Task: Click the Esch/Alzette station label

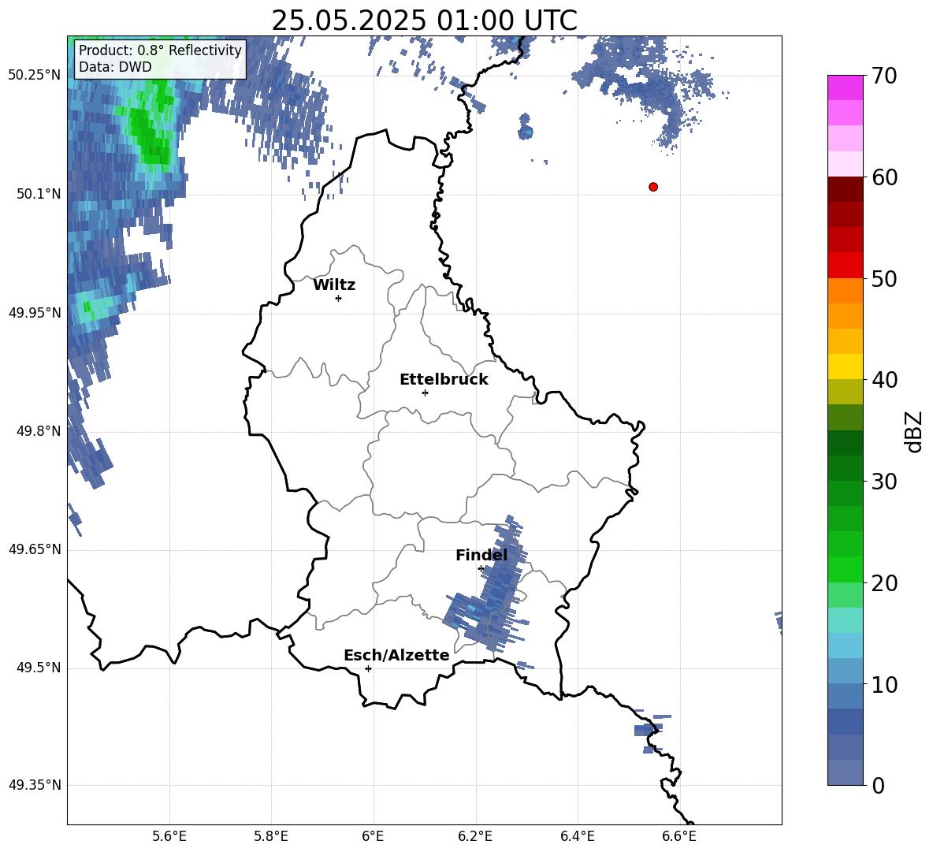Action: [396, 655]
